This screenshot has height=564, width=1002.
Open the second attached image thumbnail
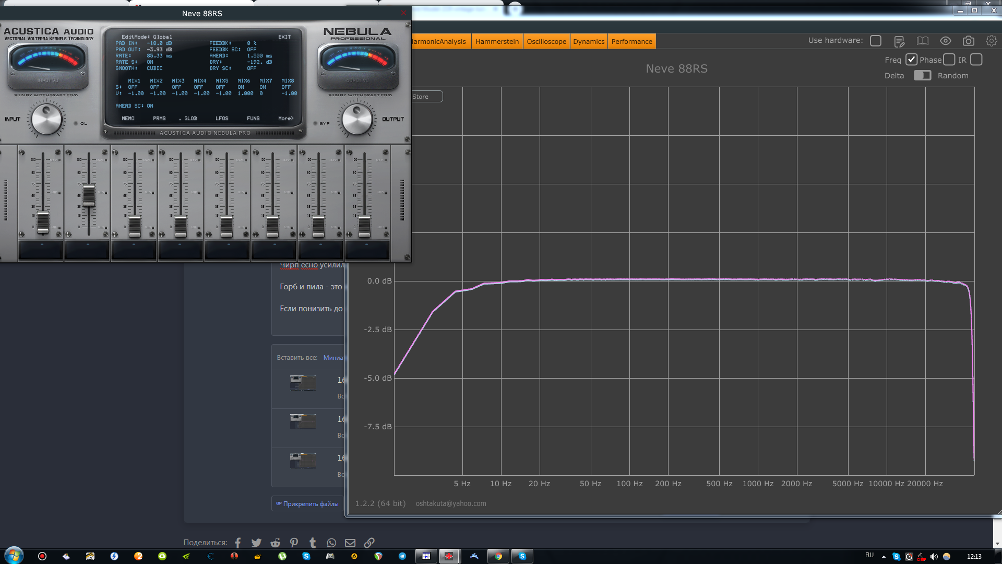pyautogui.click(x=303, y=421)
